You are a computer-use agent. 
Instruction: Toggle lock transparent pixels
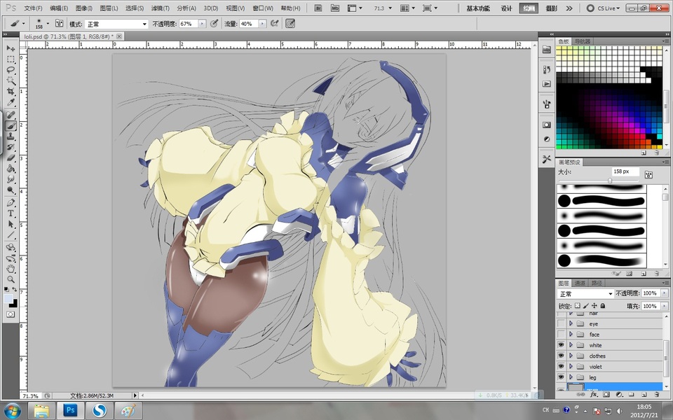coord(578,306)
